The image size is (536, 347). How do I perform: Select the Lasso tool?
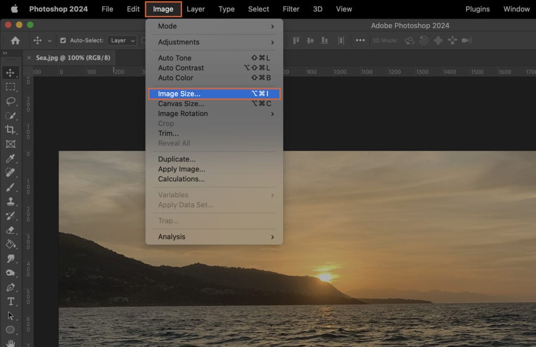(11, 102)
